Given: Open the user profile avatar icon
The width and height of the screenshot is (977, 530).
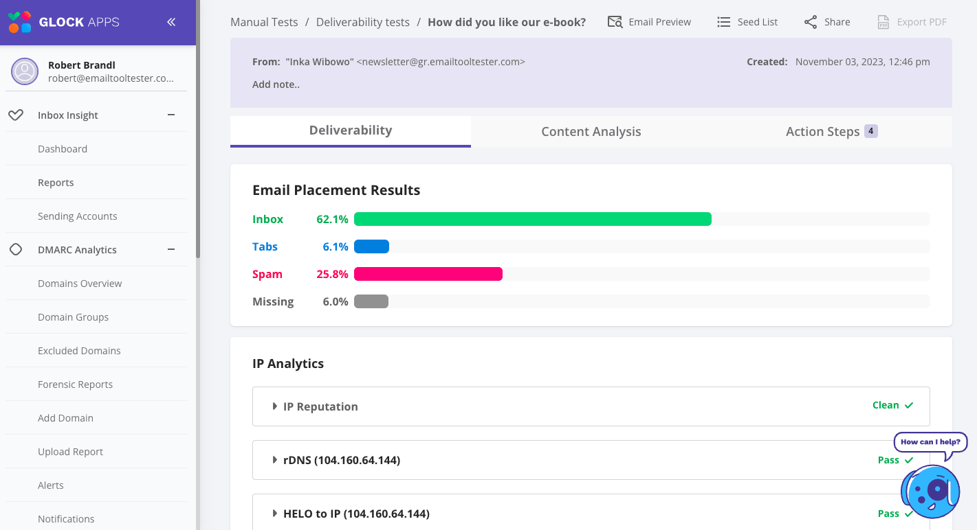Looking at the screenshot, I should click(25, 71).
